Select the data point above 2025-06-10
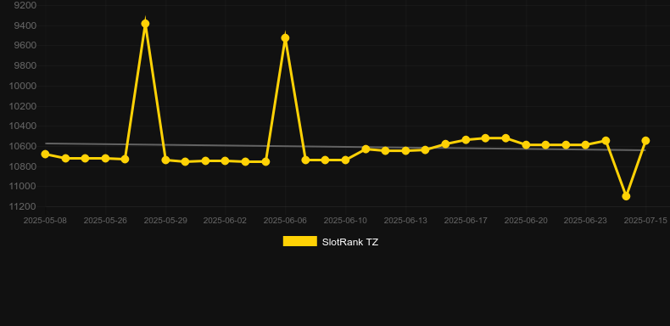 tap(346, 160)
